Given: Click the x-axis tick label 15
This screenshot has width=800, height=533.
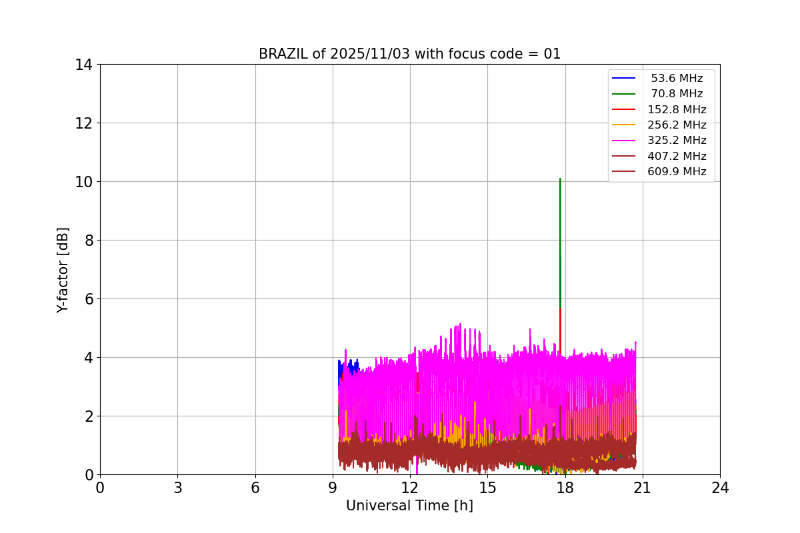Looking at the screenshot, I should (487, 488).
